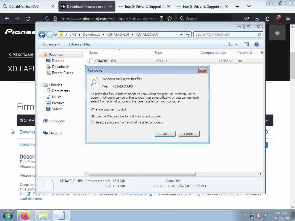Click Firefox back arrow
The image size is (295, 221).
7,19
